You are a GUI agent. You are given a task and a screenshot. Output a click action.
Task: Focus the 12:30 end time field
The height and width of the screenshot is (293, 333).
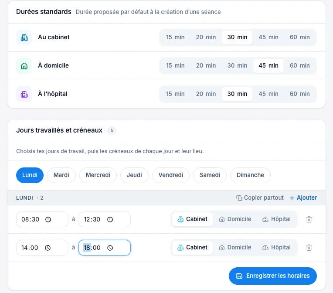click(105, 219)
